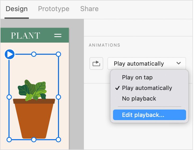This screenshot has width=194, height=150.
Task: Click the blue play animation button
Action: (10, 54)
